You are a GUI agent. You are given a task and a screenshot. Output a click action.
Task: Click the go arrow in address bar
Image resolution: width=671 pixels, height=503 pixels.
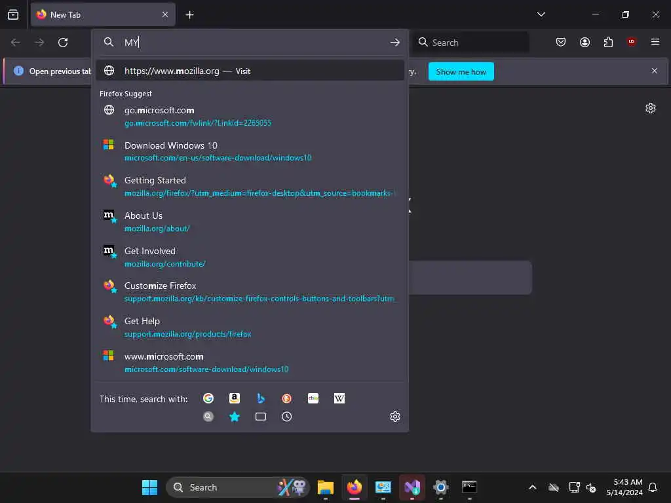coord(394,43)
